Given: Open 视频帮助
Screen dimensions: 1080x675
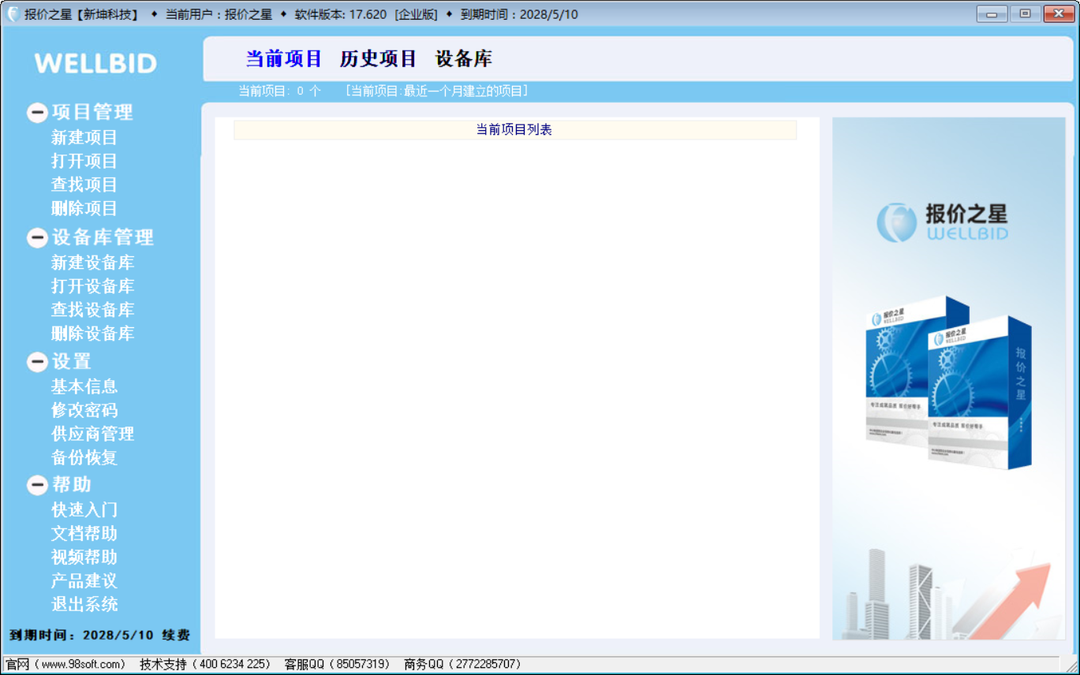Looking at the screenshot, I should click(x=84, y=558).
